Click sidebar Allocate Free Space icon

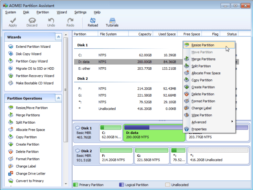tap(11, 130)
